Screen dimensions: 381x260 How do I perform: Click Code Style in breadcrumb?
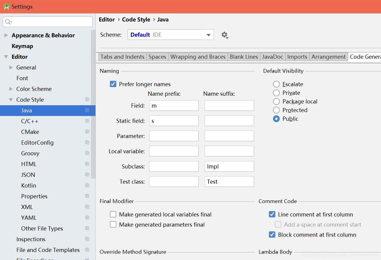[x=136, y=19]
